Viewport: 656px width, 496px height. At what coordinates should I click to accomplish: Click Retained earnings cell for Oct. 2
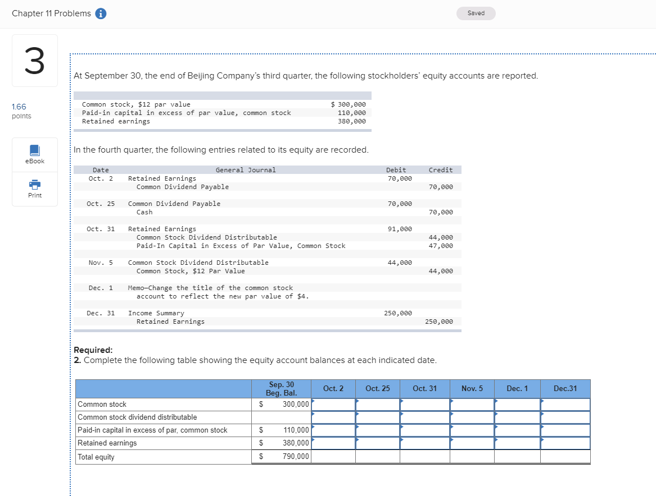333,443
